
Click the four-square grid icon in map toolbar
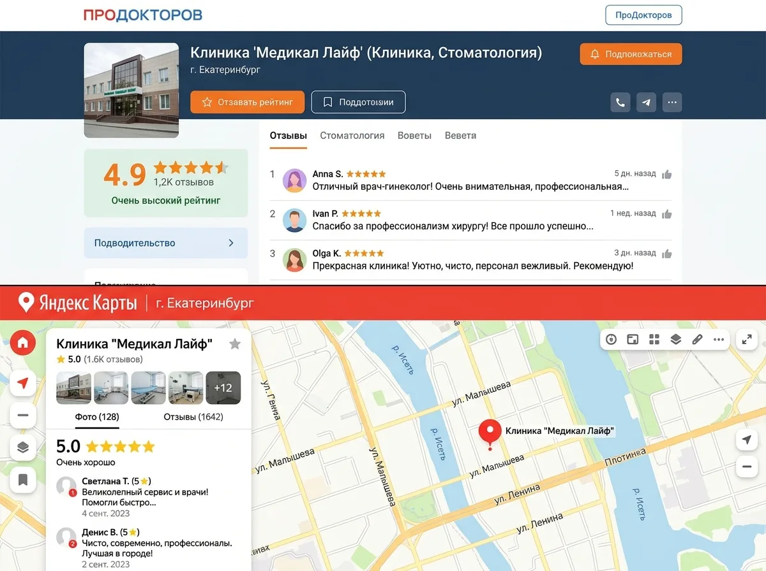pyautogui.click(x=654, y=339)
